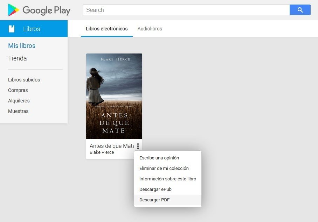Viewport: 318px width, 222px height.
Task: Open Compras in the sidebar
Action: tap(18, 90)
